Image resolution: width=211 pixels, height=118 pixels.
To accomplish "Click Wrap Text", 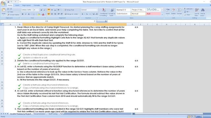I will point(69,10).
